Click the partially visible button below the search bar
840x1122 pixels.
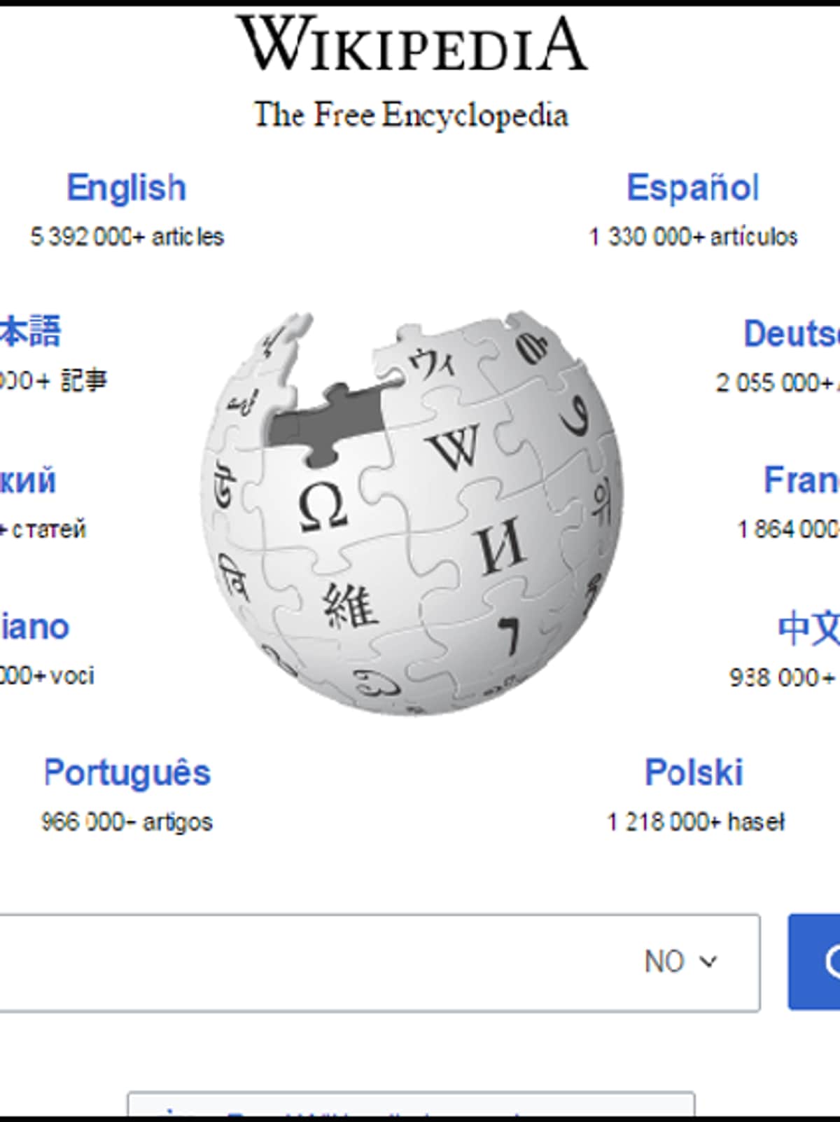point(411,1104)
